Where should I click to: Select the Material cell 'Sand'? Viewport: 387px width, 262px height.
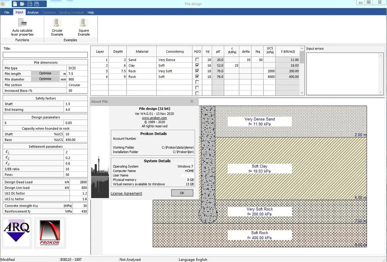(142, 60)
